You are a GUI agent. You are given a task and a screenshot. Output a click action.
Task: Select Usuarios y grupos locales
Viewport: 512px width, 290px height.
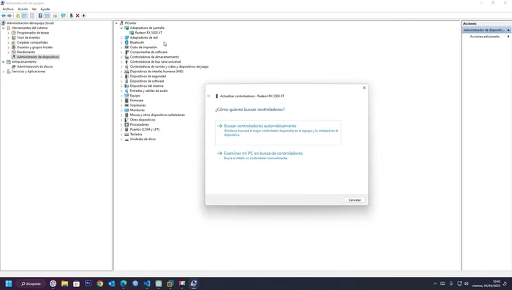click(x=34, y=47)
